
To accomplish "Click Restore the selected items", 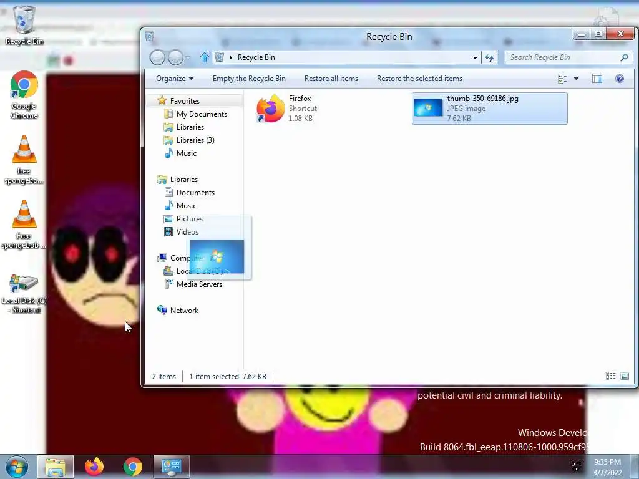I will (419, 79).
